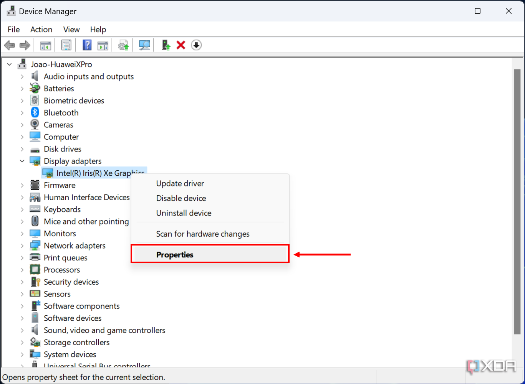This screenshot has height=384, width=525.
Task: Click the Audio inputs and outputs speaker icon
Action: tap(35, 76)
